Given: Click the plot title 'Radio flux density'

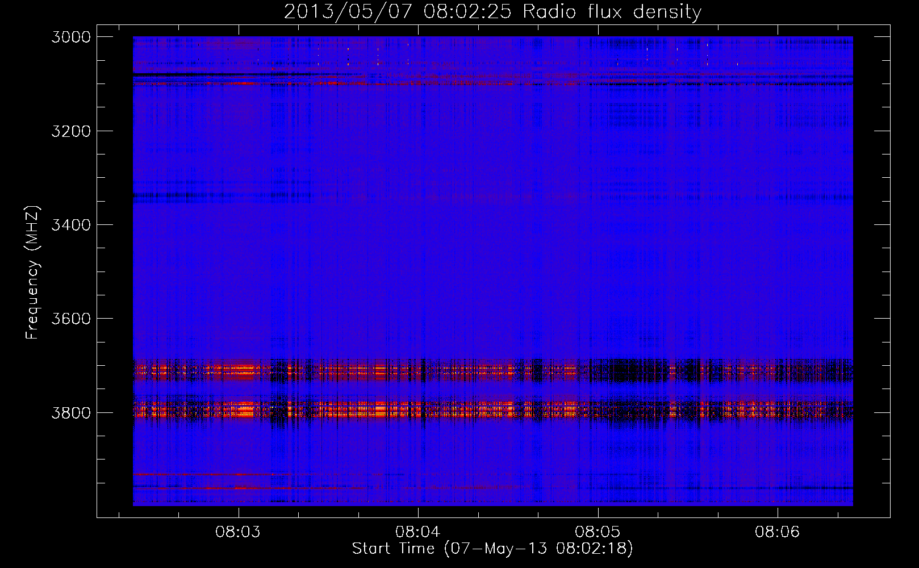Looking at the screenshot, I should pyautogui.click(x=612, y=11).
